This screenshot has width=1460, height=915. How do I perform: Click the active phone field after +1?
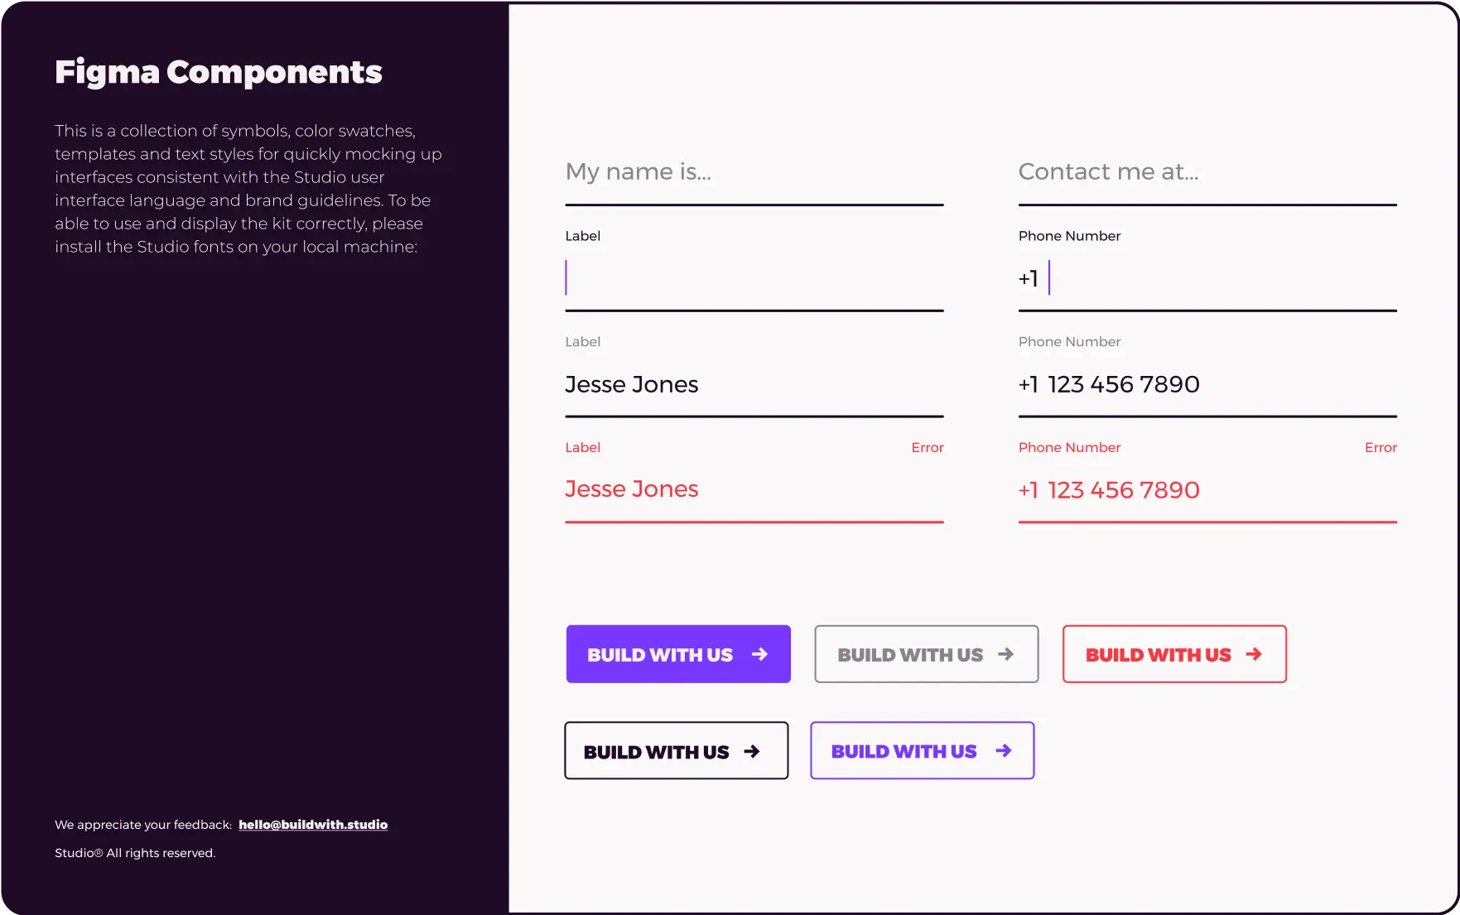pos(1217,278)
